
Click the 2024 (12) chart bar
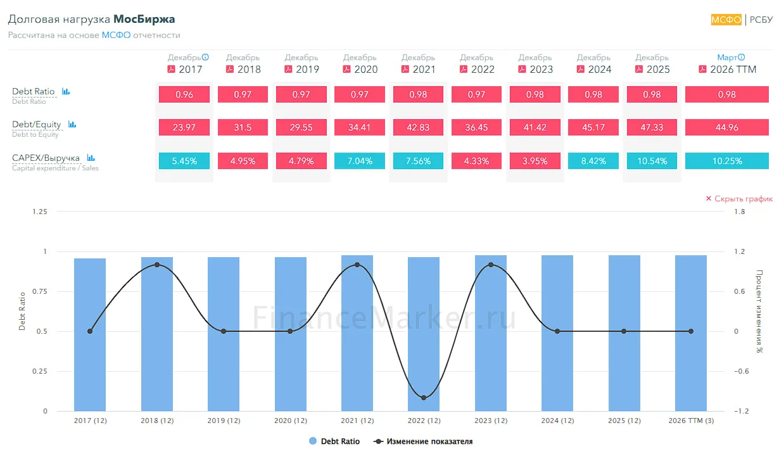click(x=557, y=333)
